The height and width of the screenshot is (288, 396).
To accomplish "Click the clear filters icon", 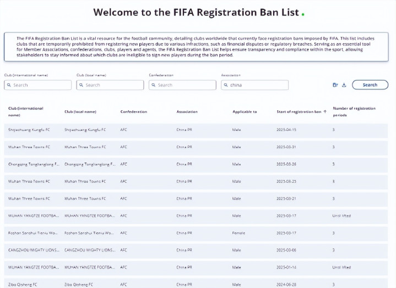I will point(335,85).
